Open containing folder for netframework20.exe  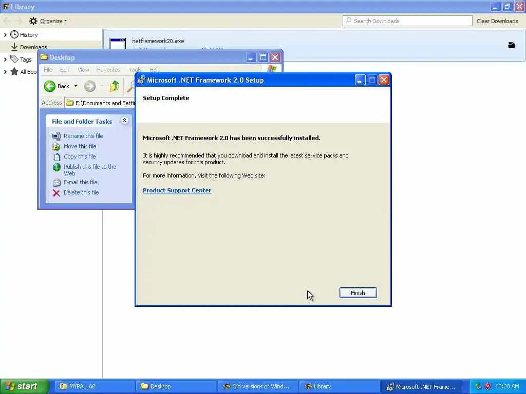point(511,45)
